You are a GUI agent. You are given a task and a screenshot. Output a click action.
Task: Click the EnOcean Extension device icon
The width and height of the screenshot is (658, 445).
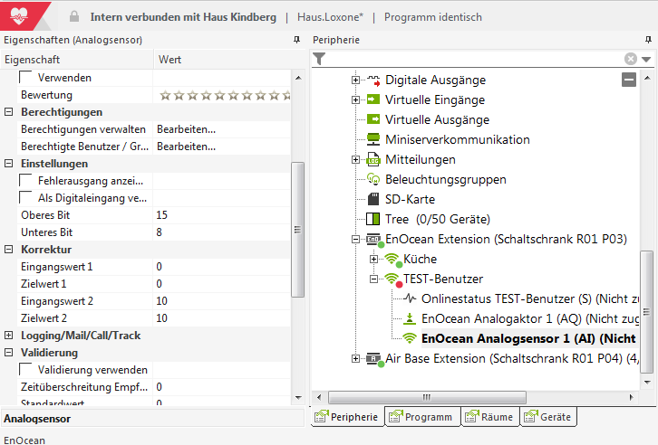click(374, 240)
